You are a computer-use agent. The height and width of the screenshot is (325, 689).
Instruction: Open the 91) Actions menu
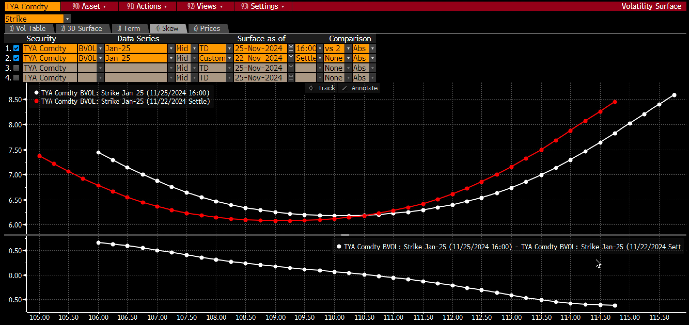tap(147, 6)
